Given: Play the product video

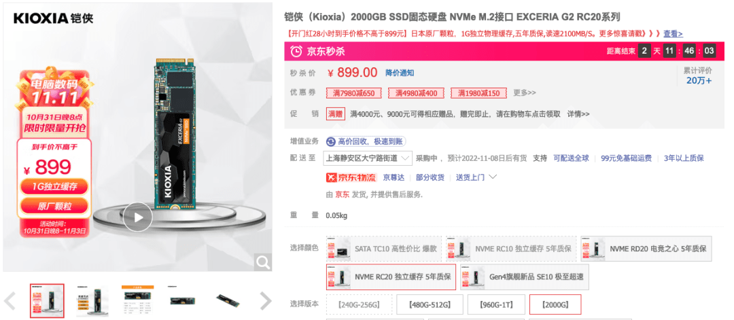Looking at the screenshot, I should 137,217.
